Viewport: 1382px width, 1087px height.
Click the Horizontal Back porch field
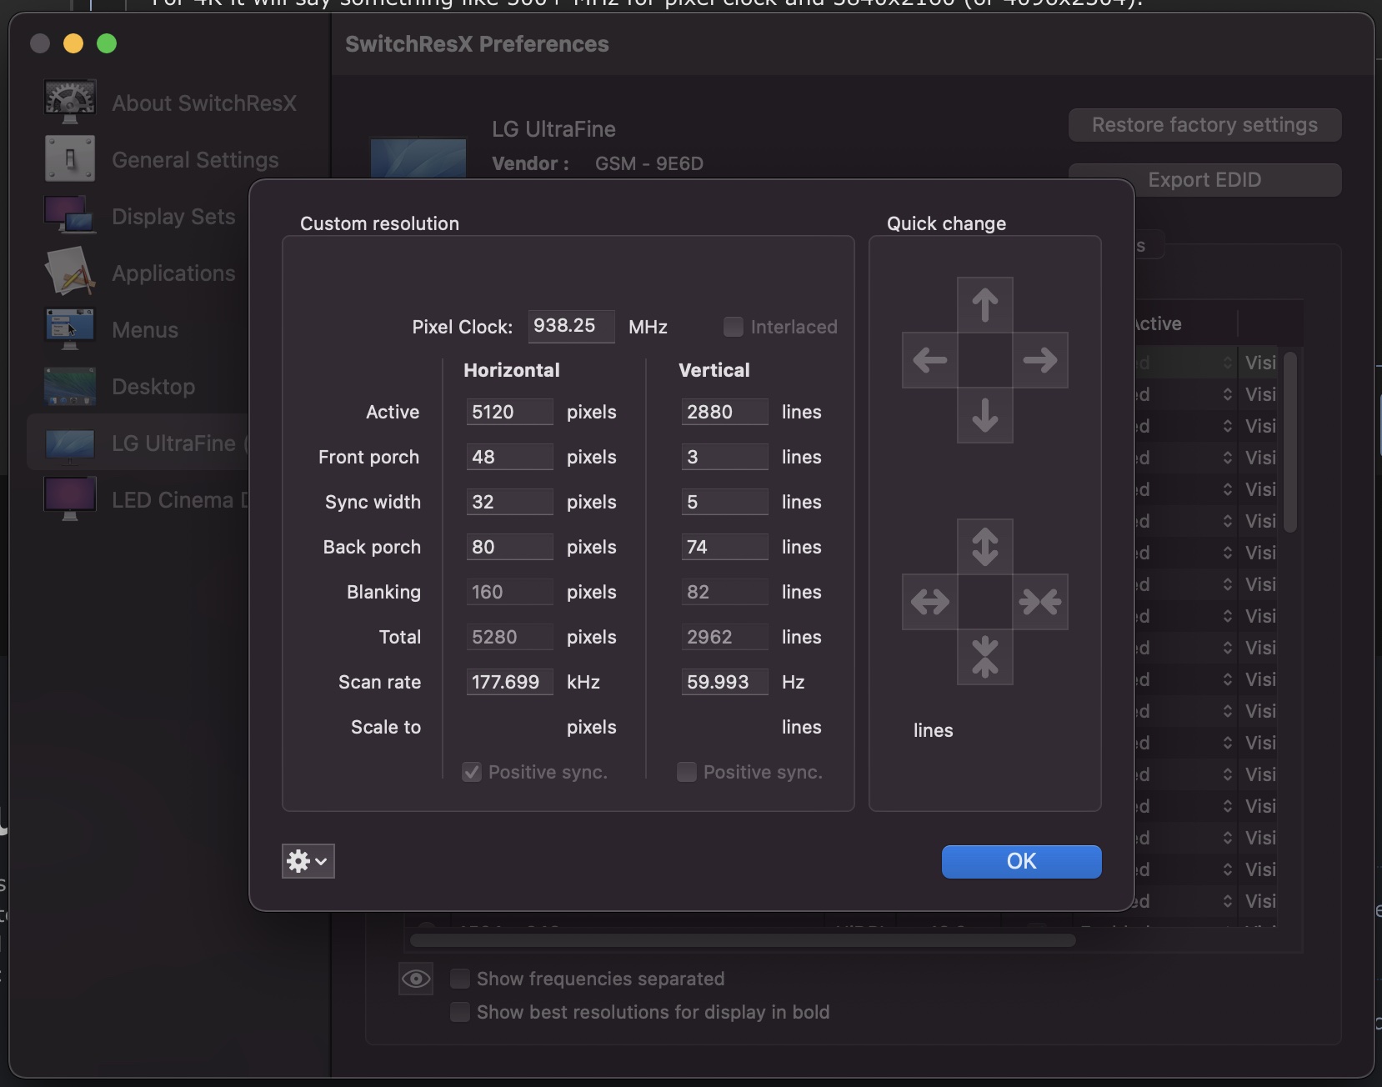[x=509, y=547]
